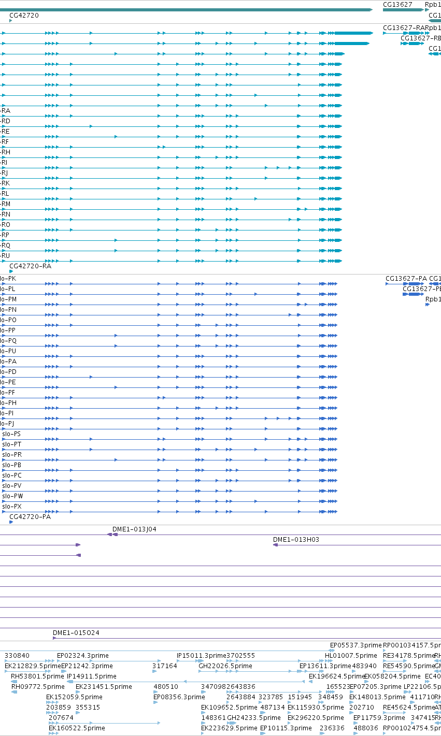Image resolution: width=441 pixels, height=736 pixels.
Task: Click EST label 488036
Action: tap(366, 728)
